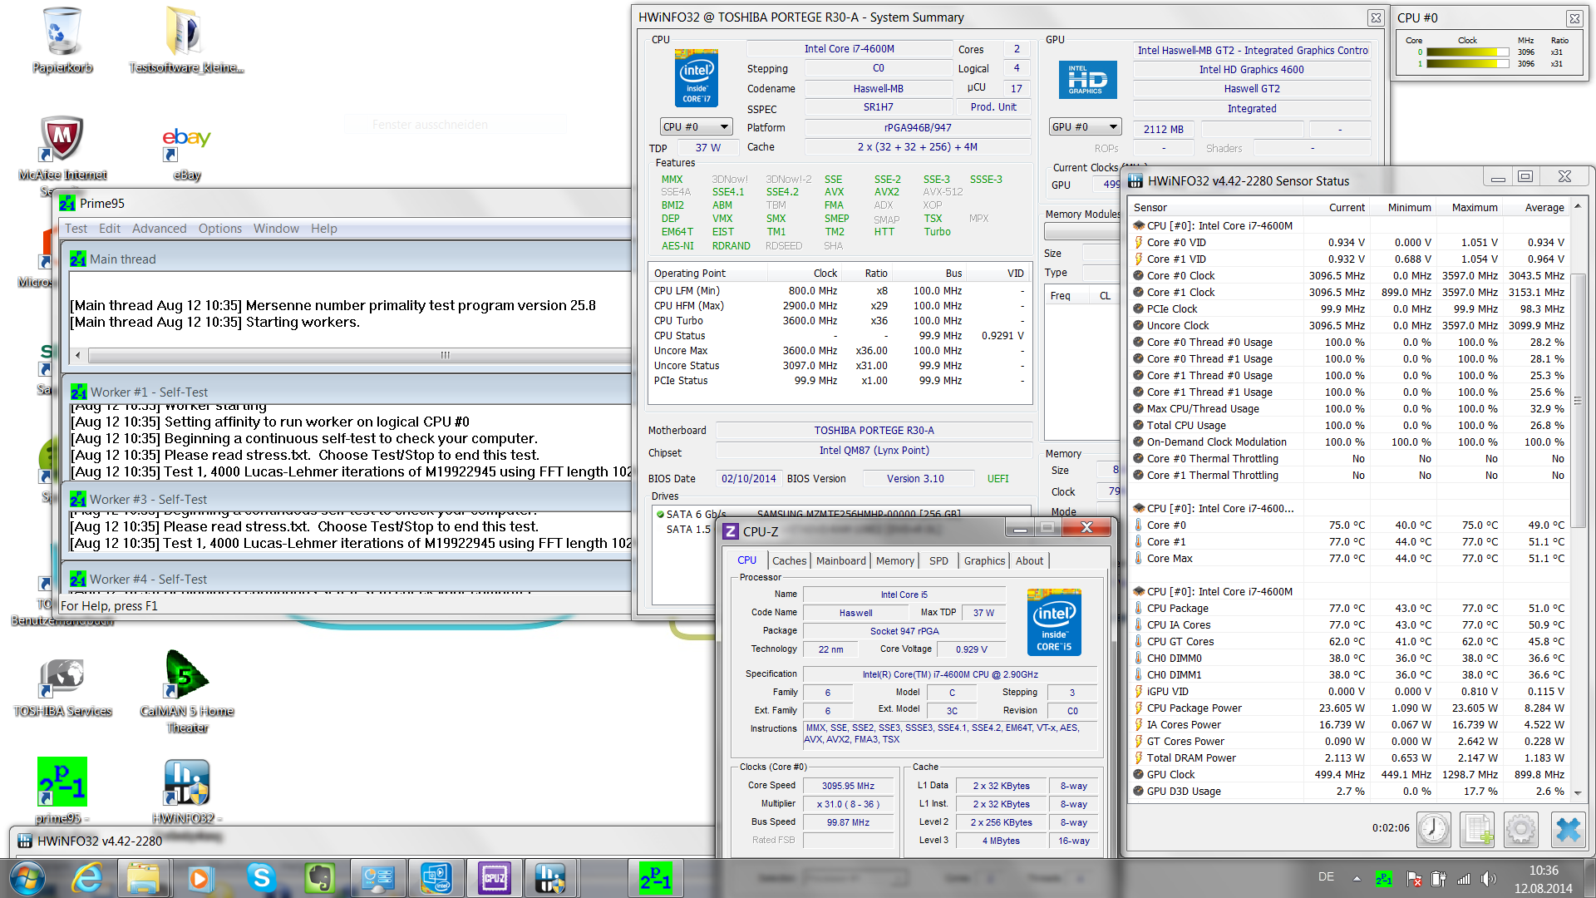Open Internet Explorer from the taskbar
Image resolution: width=1596 pixels, height=898 pixels.
coord(87,878)
